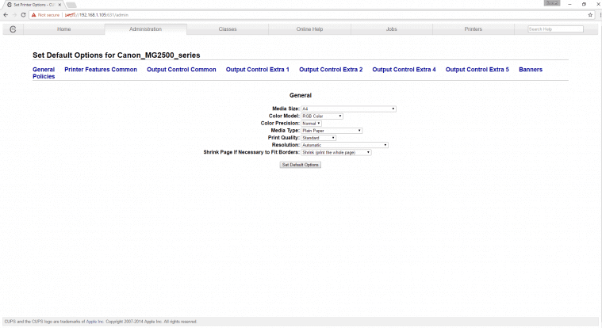602x328 pixels.
Task: Go back with browser back arrow
Action: coord(6,15)
